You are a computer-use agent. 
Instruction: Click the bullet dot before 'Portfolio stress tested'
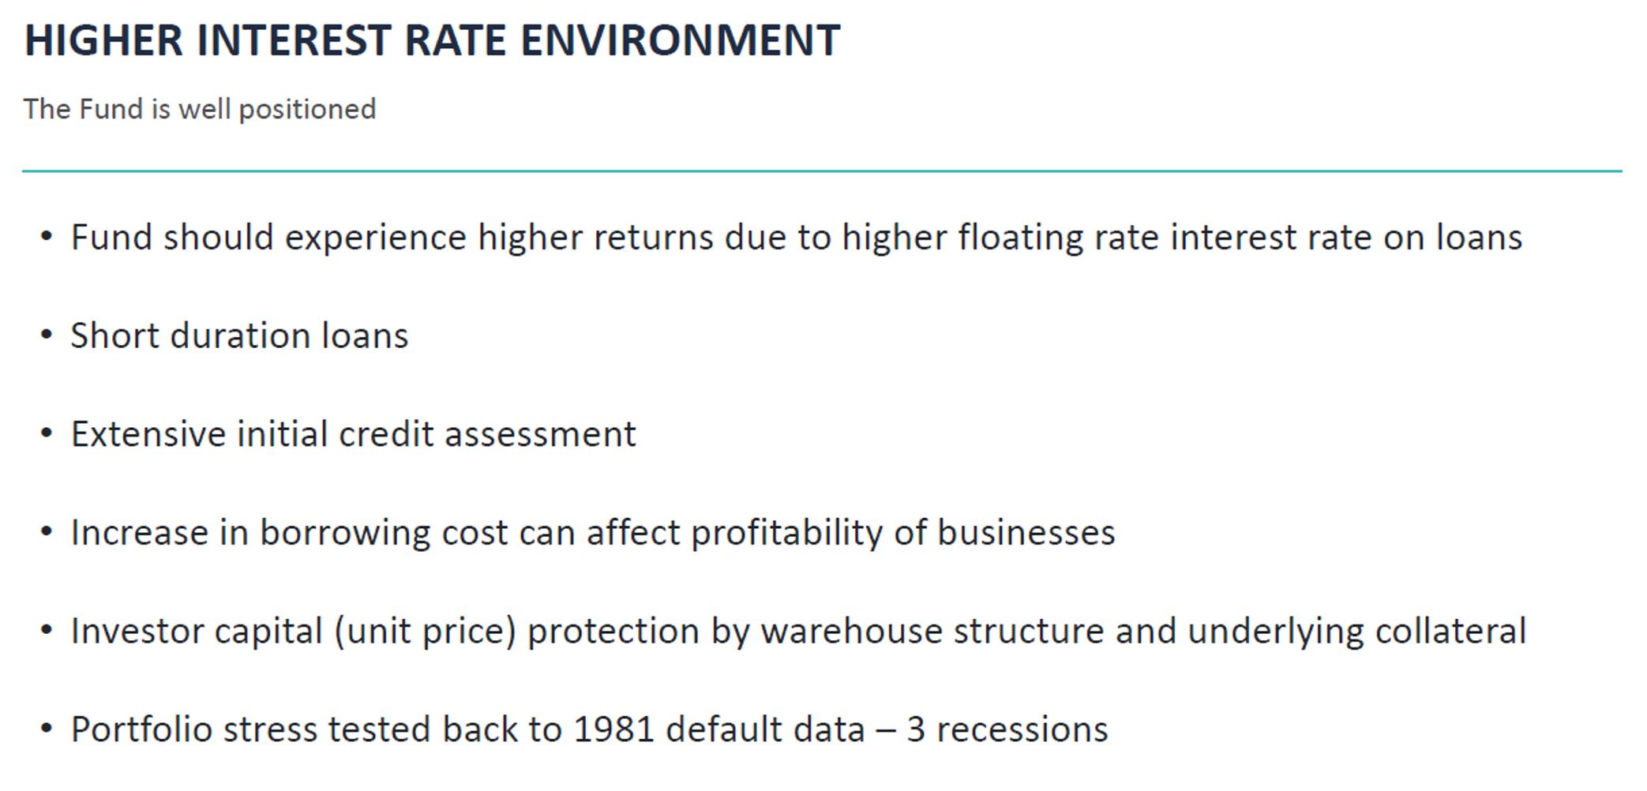(x=47, y=729)
